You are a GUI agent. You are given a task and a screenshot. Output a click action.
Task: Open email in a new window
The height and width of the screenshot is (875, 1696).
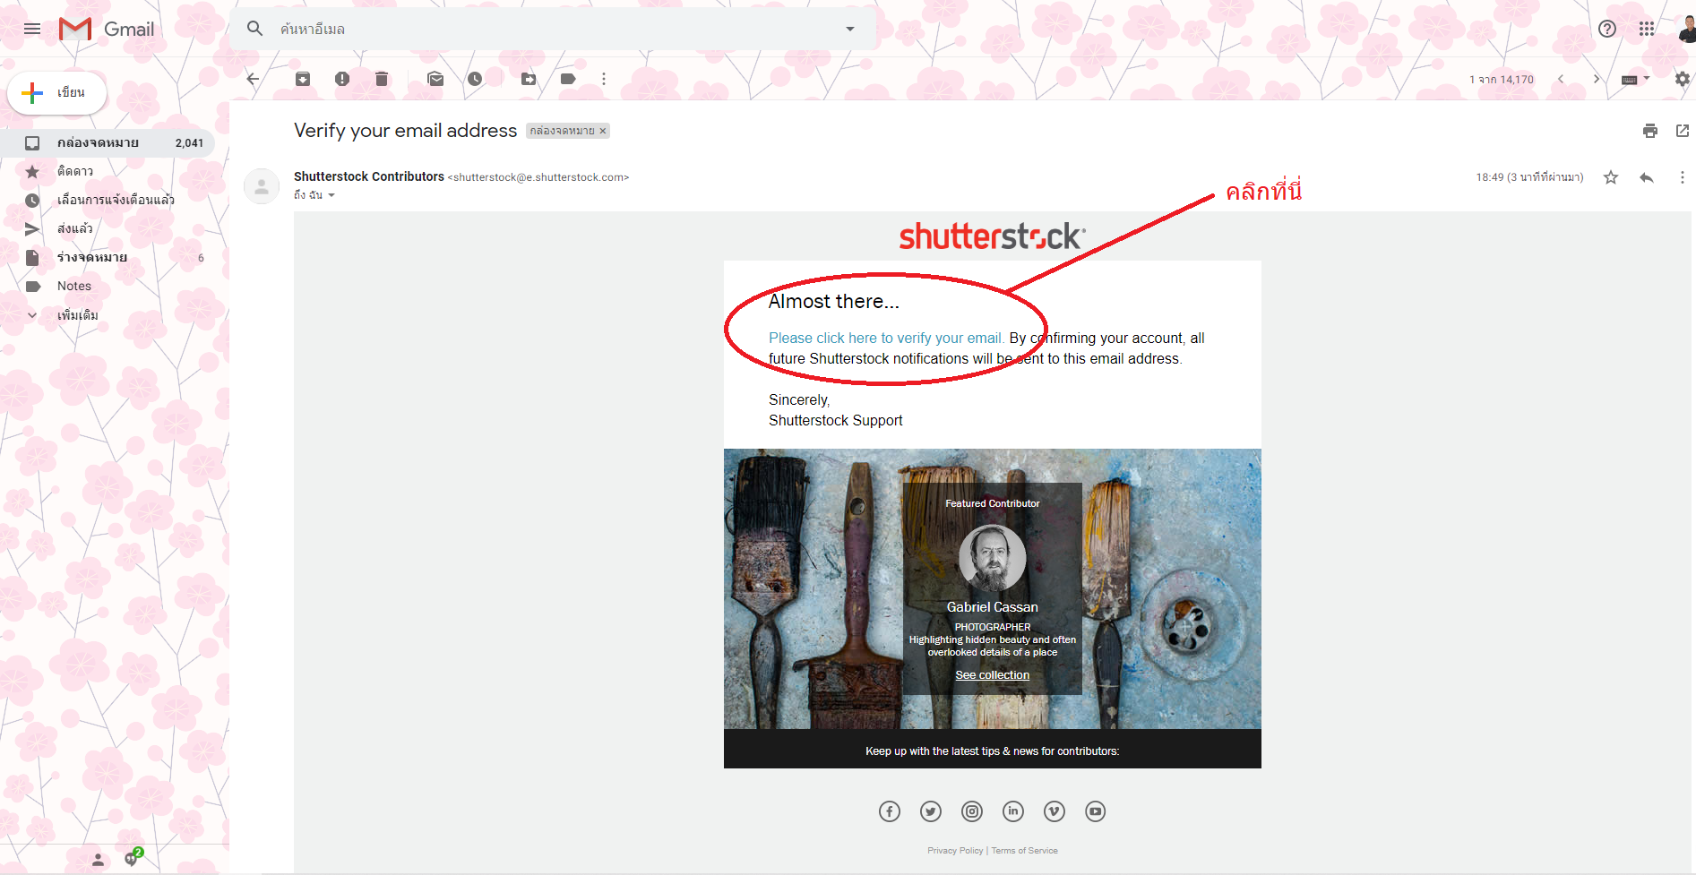[1683, 131]
